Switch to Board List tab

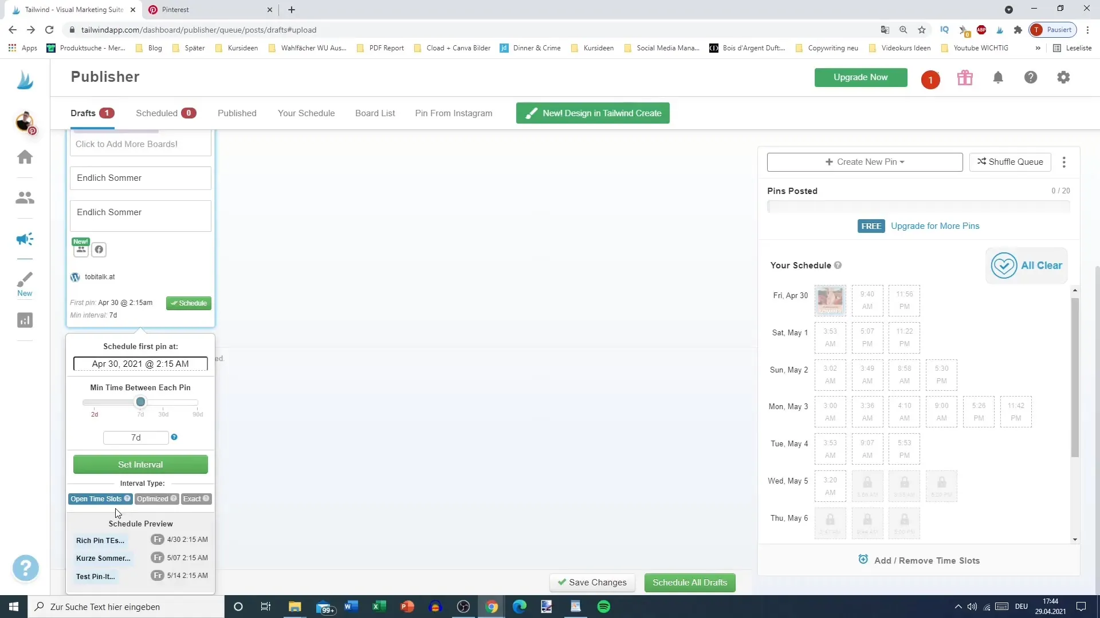[375, 113]
